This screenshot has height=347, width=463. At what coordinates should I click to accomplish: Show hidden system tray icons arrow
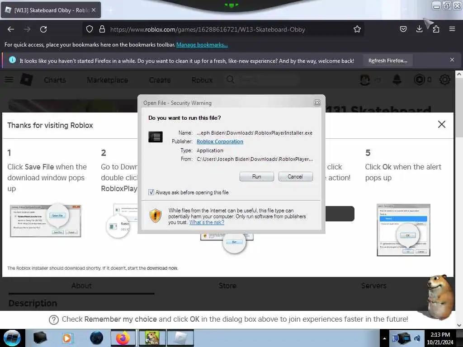(x=384, y=338)
